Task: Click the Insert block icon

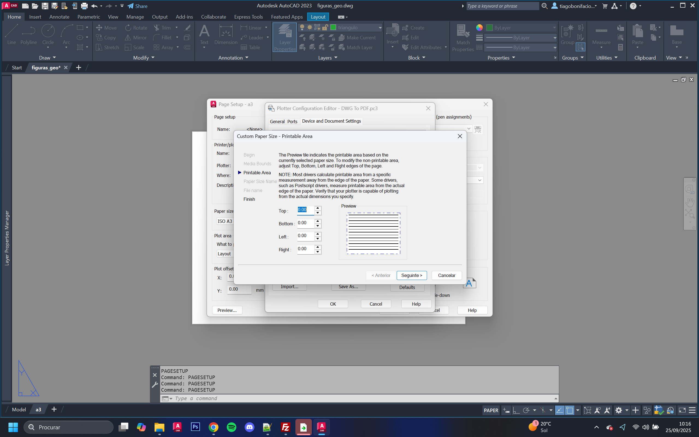Action: tap(392, 31)
